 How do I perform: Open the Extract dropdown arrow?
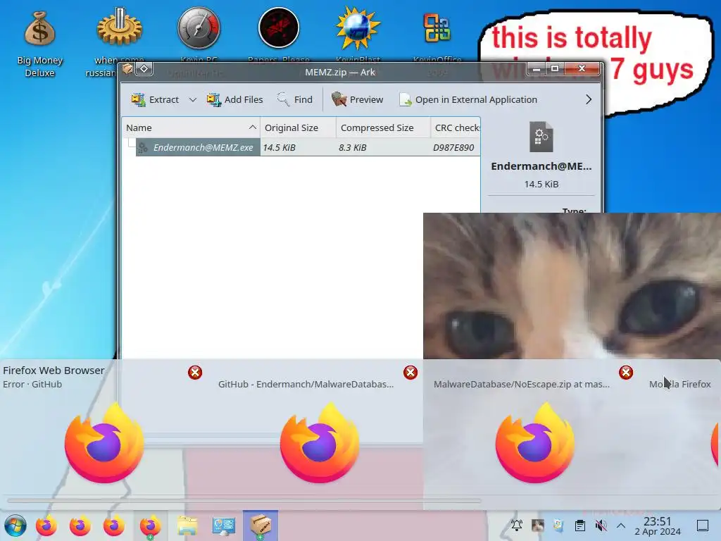[193, 99]
